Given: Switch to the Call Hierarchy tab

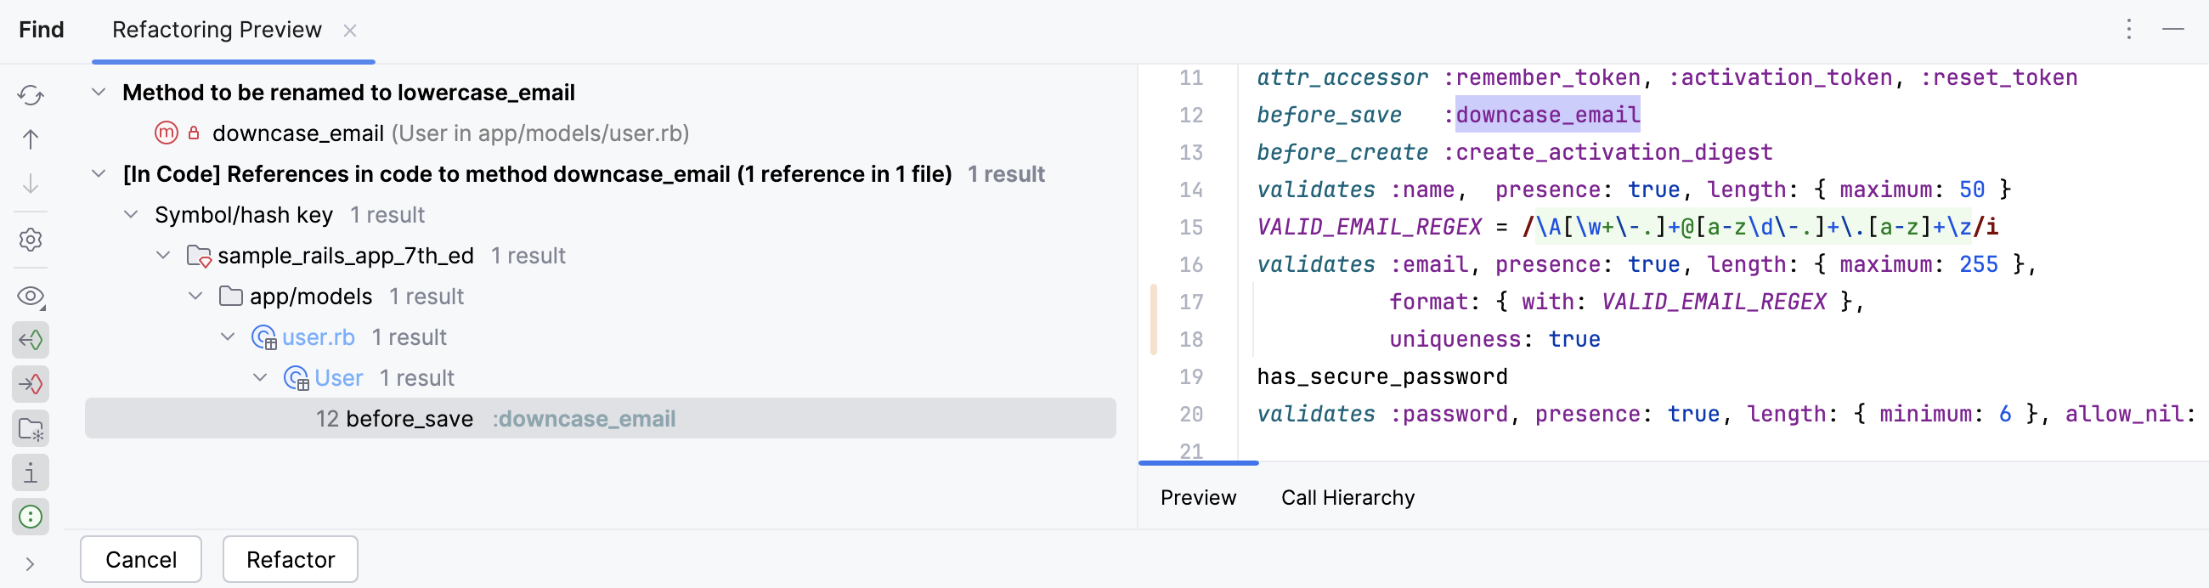Looking at the screenshot, I should tap(1347, 498).
